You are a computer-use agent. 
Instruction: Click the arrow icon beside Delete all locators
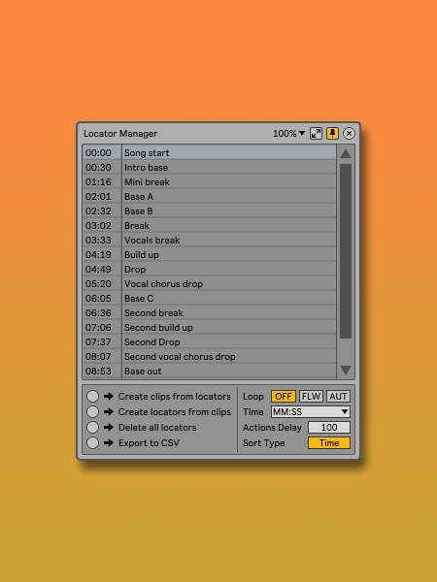click(109, 427)
